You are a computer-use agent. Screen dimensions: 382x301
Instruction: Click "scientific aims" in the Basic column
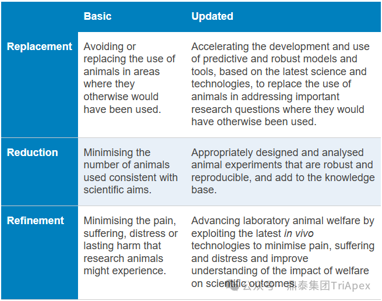(118, 190)
